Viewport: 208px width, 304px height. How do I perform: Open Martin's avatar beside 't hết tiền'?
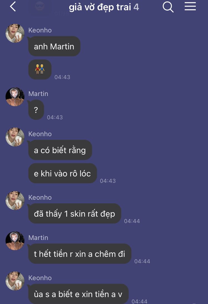pos(15,240)
